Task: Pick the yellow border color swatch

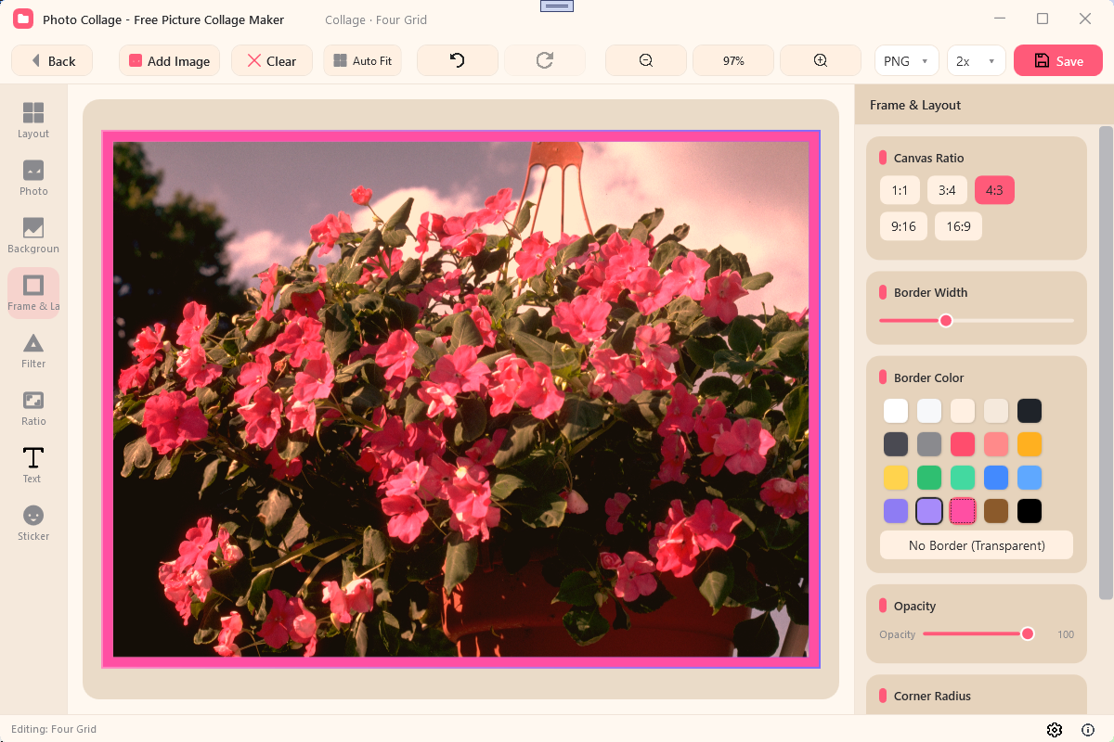Action: coord(896,478)
